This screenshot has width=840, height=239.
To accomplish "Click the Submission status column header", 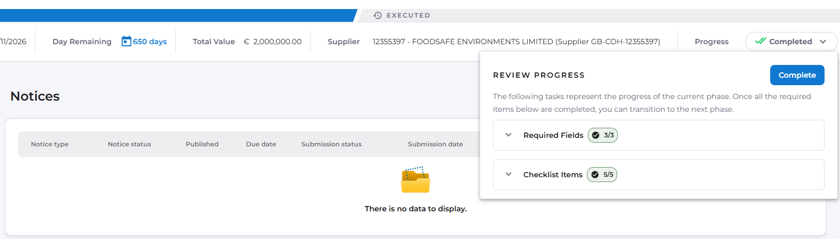I will (332, 144).
